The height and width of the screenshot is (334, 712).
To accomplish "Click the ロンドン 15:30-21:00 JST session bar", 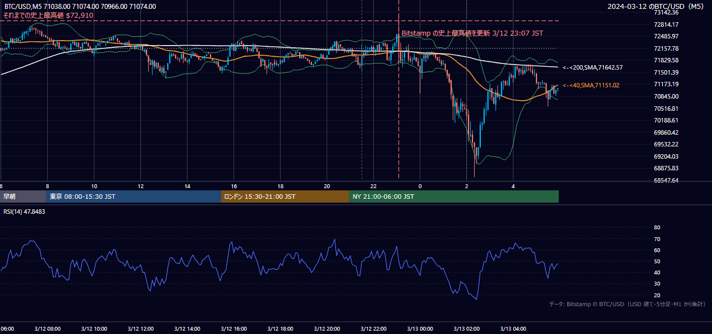I will click(x=285, y=197).
